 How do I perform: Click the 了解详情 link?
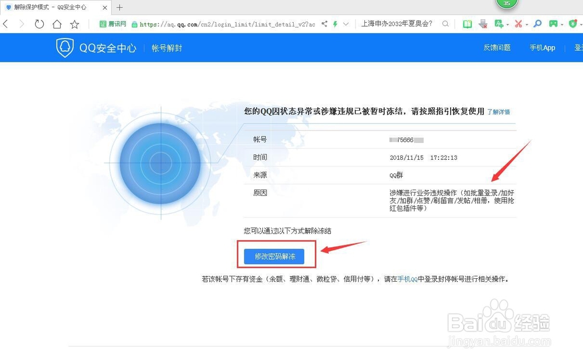click(x=498, y=112)
